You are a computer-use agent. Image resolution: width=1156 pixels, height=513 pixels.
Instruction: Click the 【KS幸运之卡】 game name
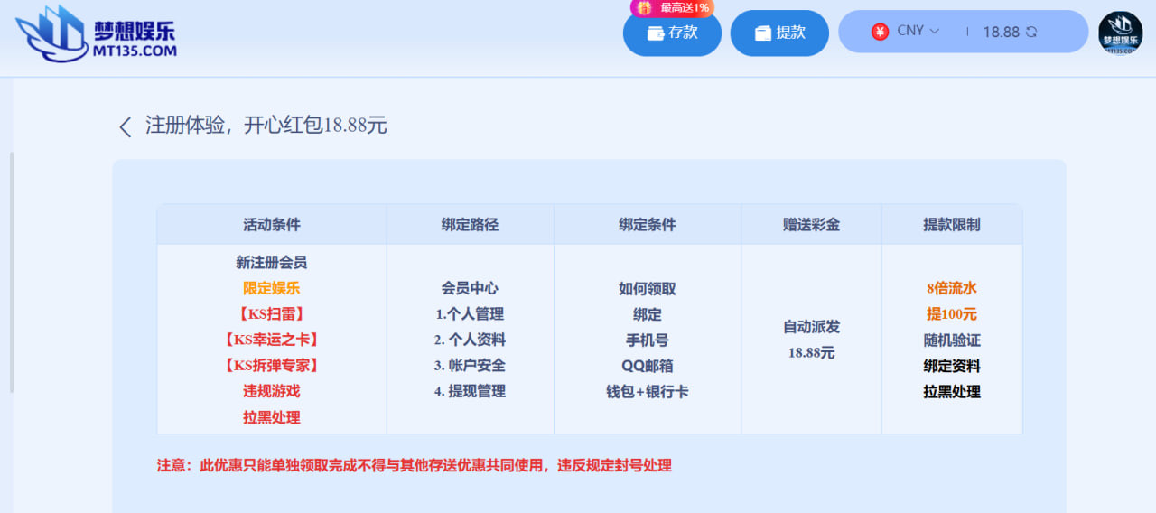[271, 340]
